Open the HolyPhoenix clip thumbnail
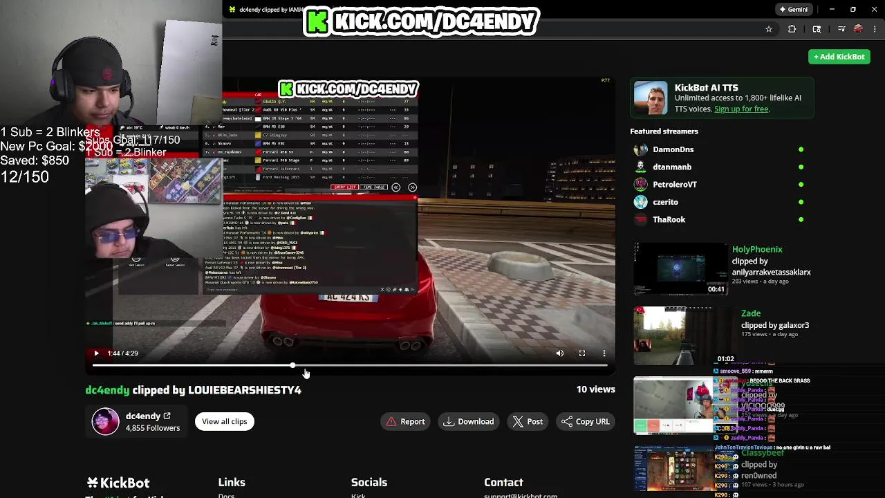 click(680, 268)
